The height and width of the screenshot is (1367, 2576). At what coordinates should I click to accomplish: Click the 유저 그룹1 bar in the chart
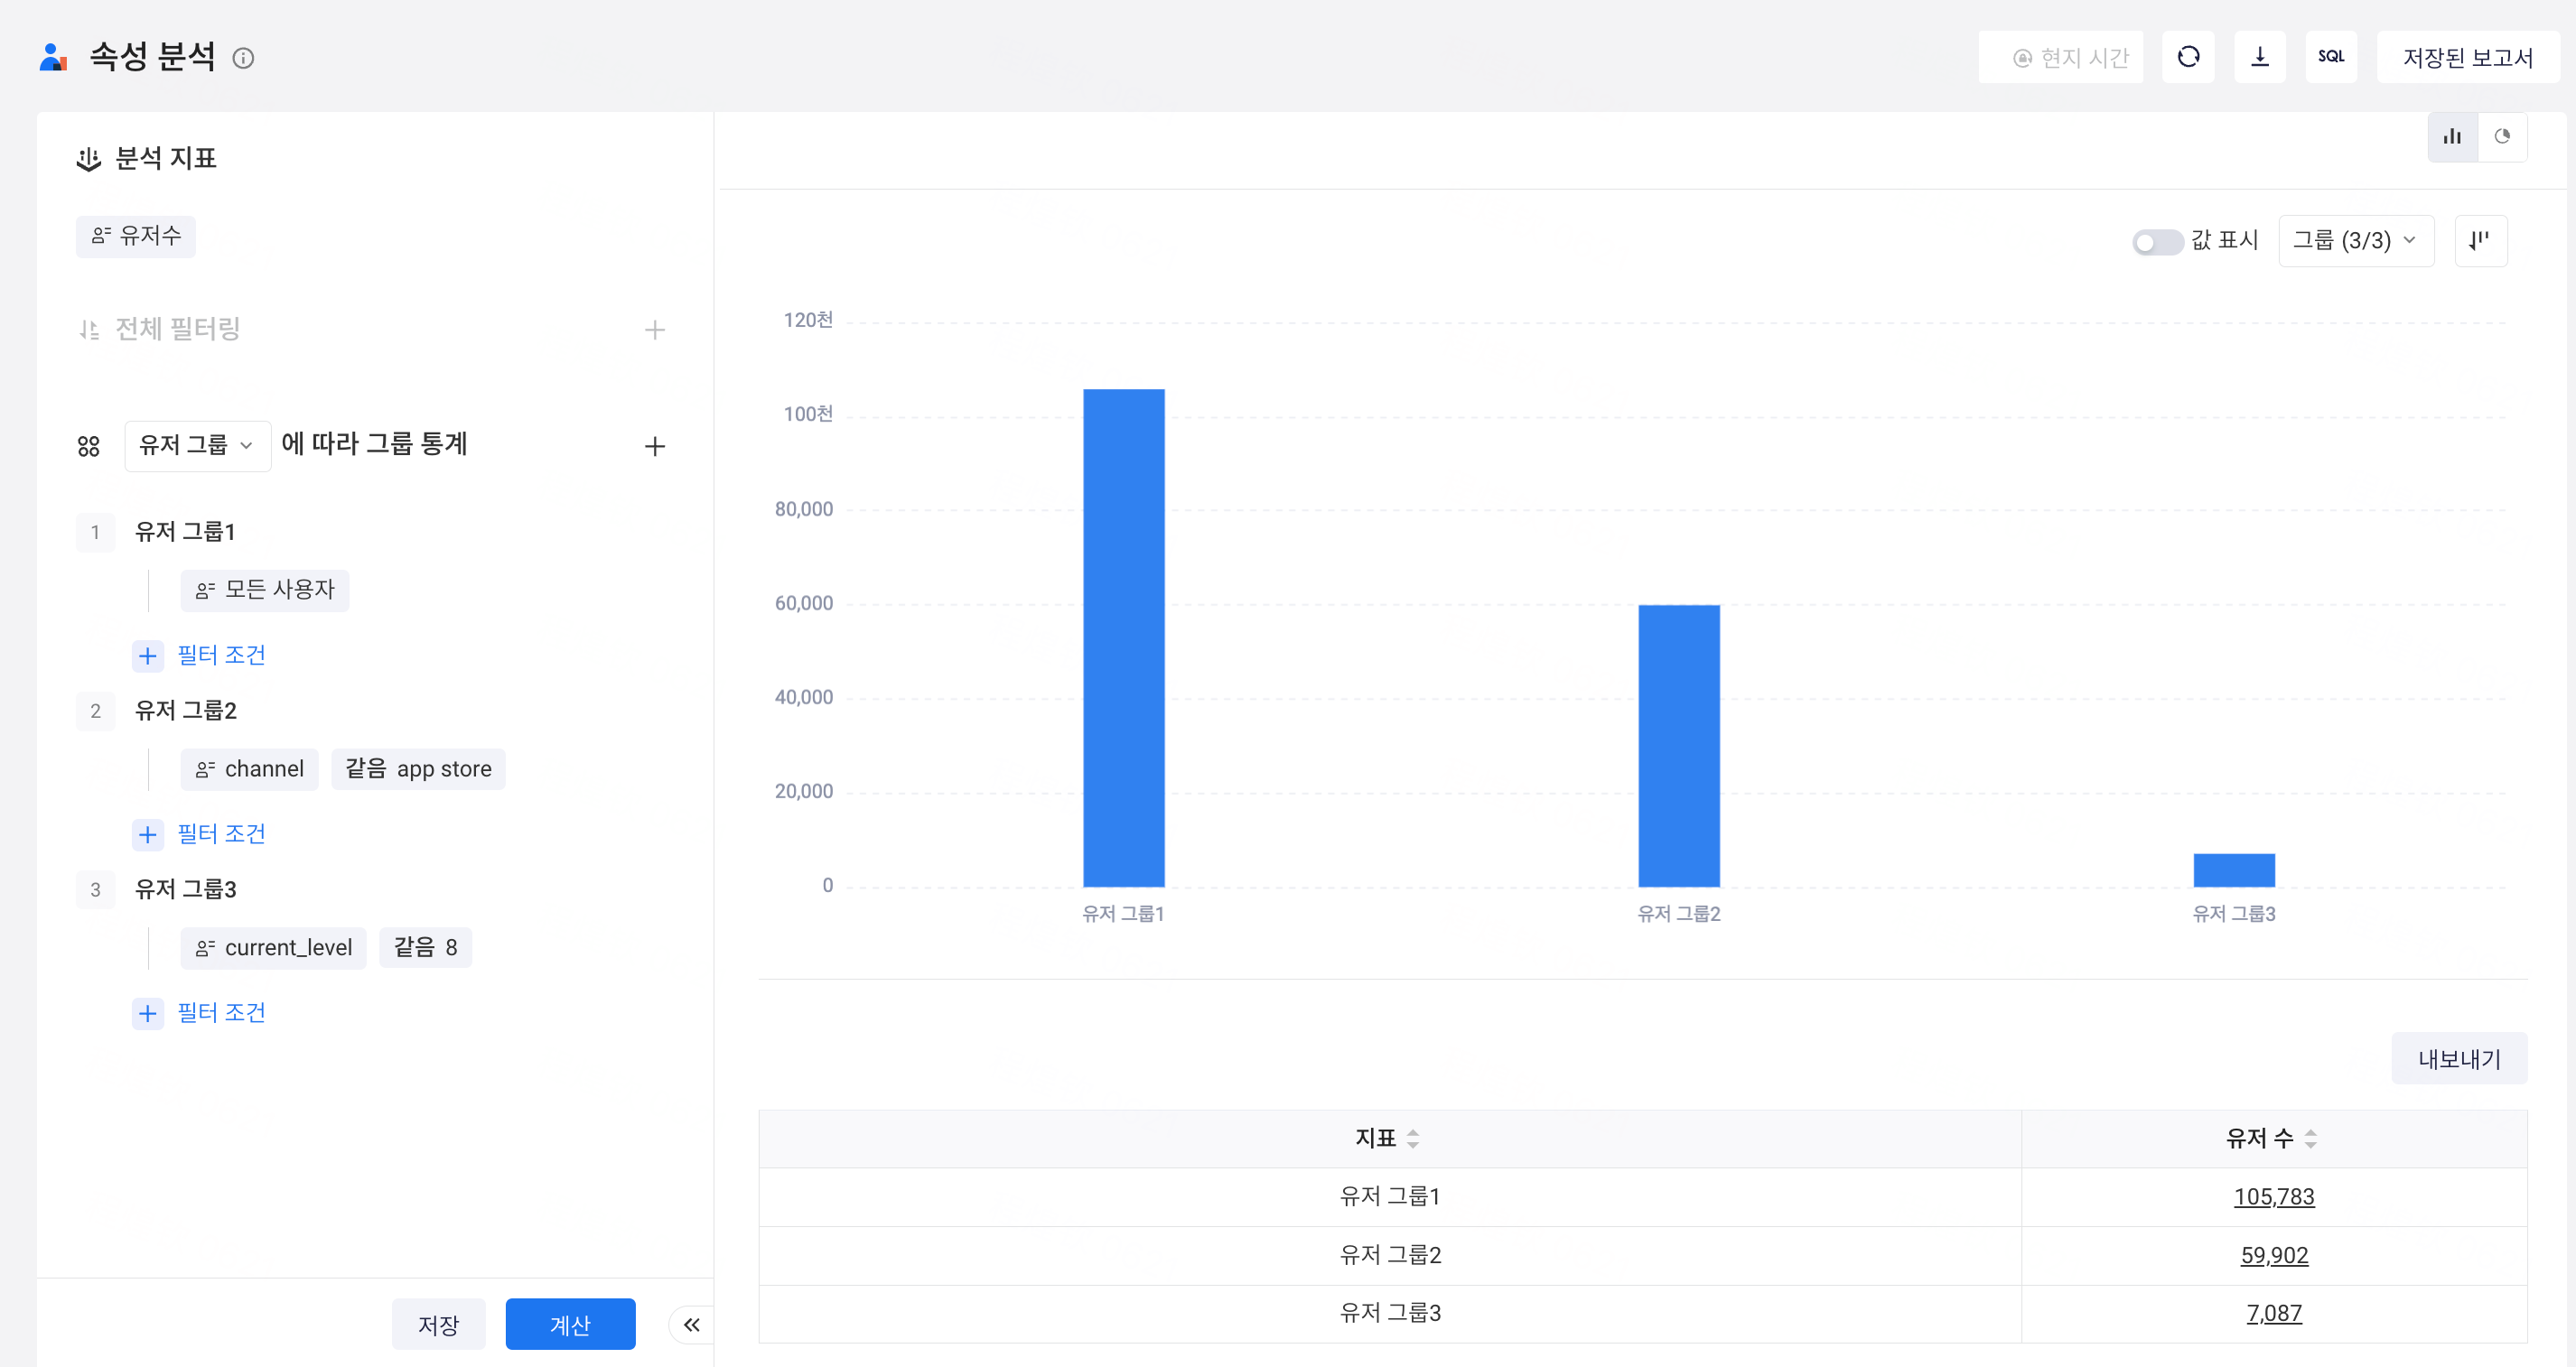pyautogui.click(x=1123, y=638)
